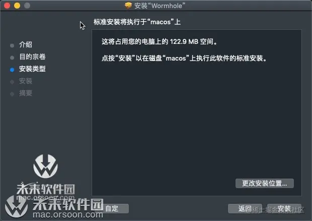Click the gray bullet beside 介绍
This screenshot has width=312, height=221.
pos(12,45)
